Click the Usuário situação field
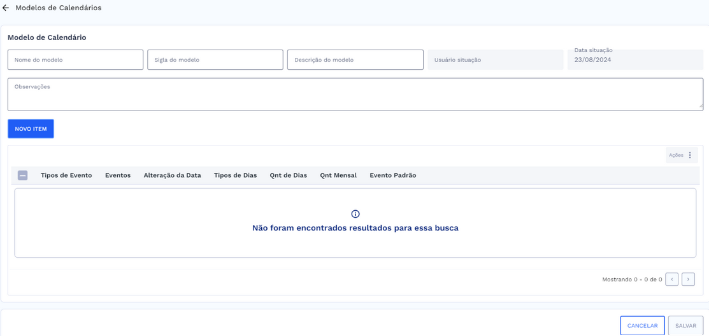 [495, 60]
